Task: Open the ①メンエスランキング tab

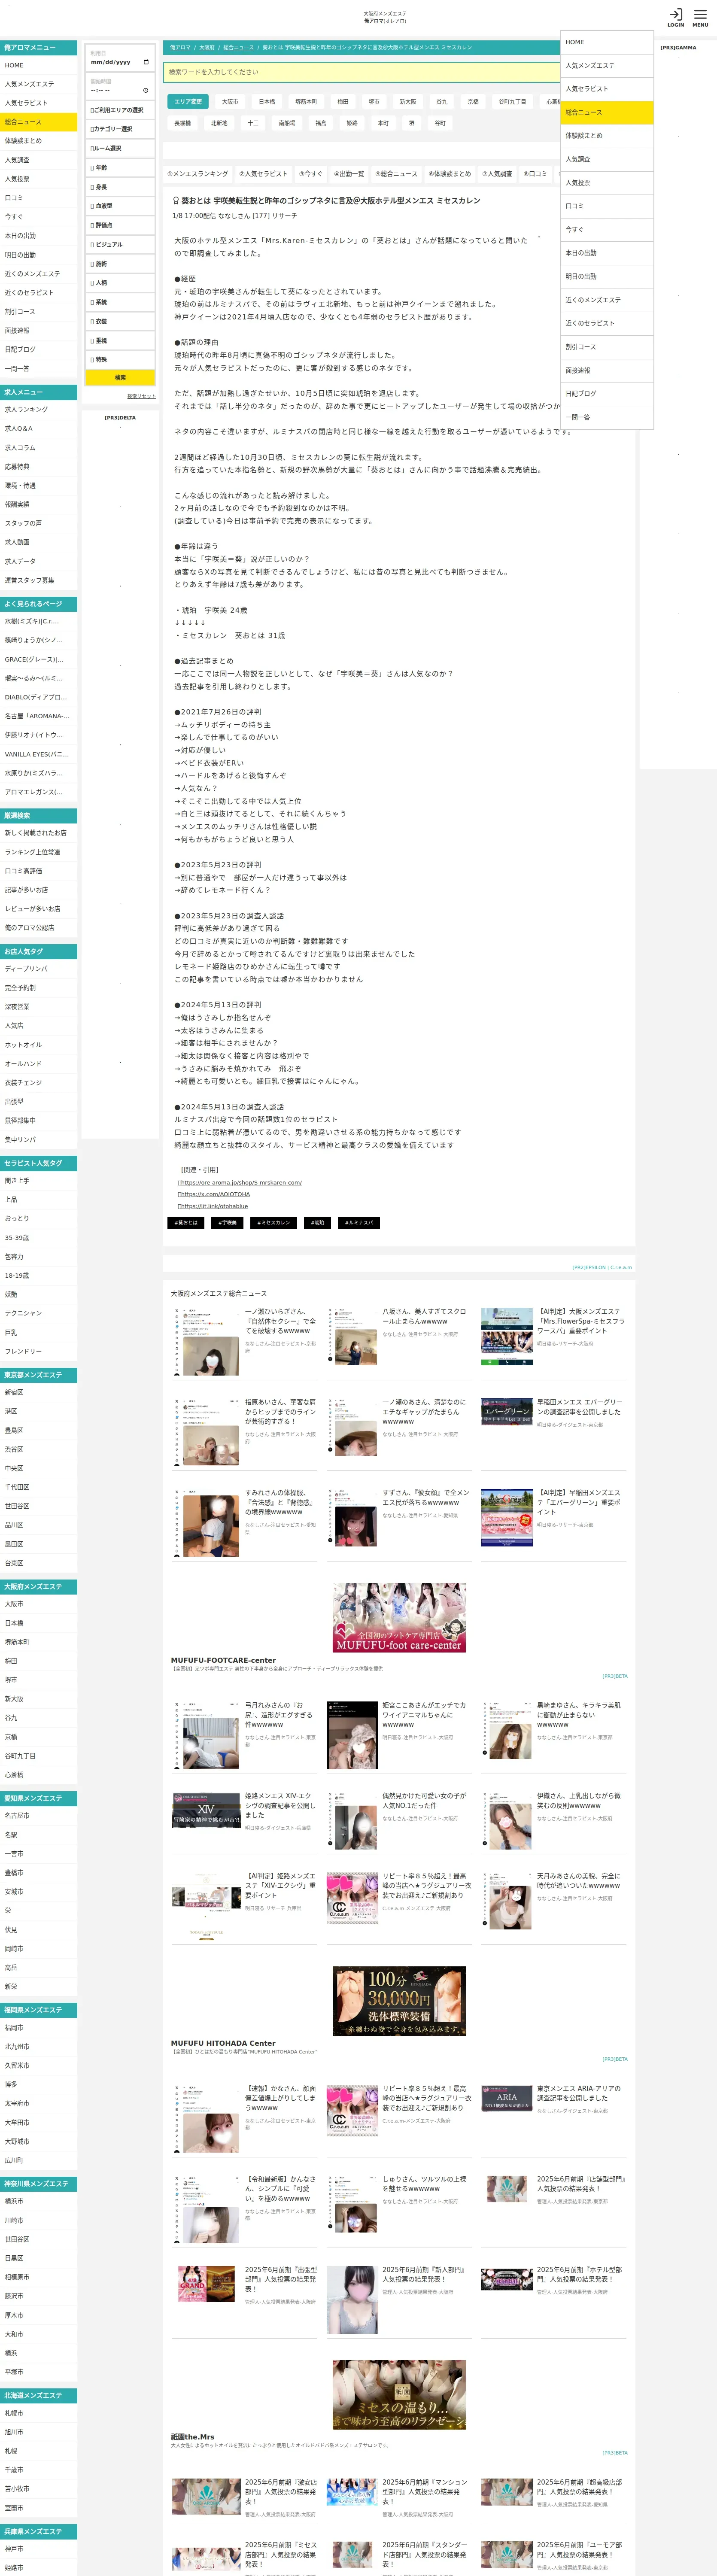Action: [198, 174]
